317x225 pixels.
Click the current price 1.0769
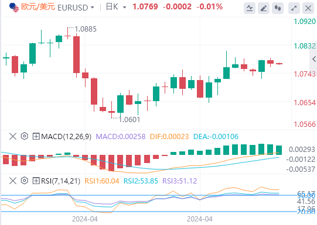click(x=145, y=6)
